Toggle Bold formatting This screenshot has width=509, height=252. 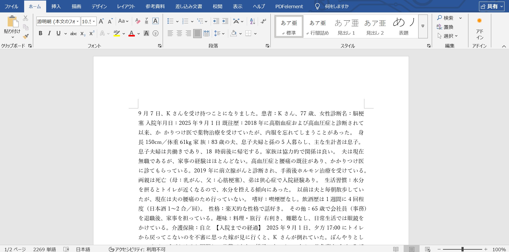pos(40,33)
